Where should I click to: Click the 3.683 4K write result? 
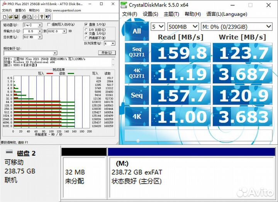242,116
